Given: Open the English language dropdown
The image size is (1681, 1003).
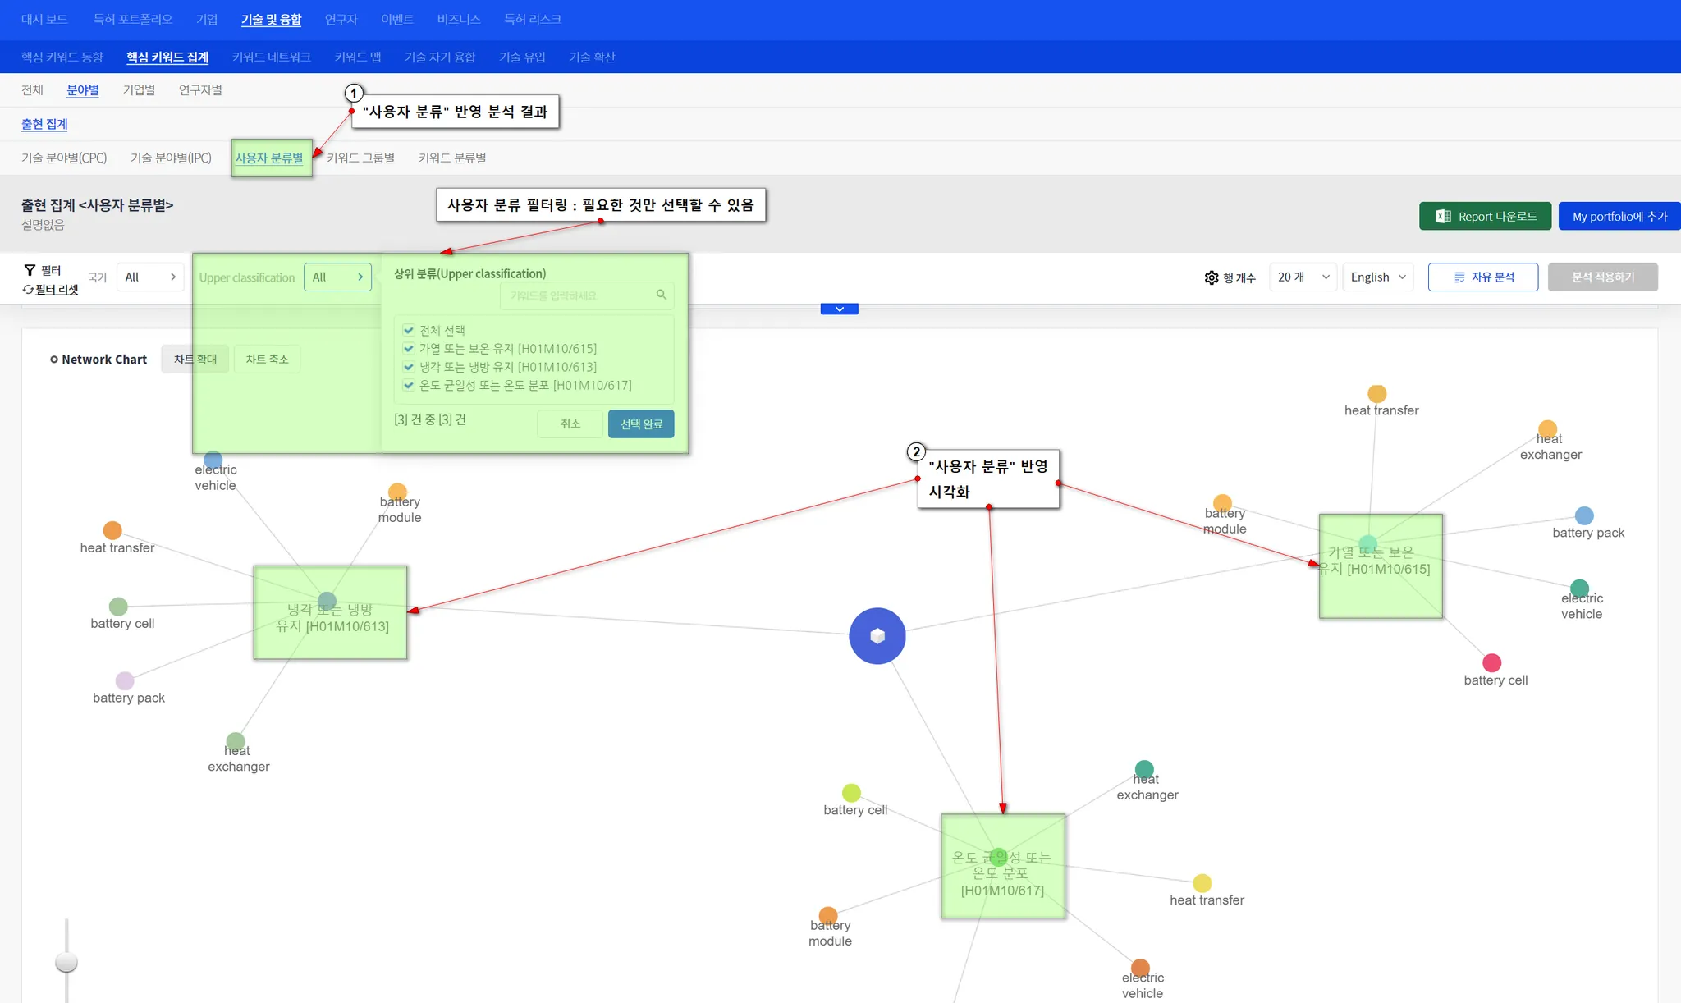Looking at the screenshot, I should coord(1378,277).
